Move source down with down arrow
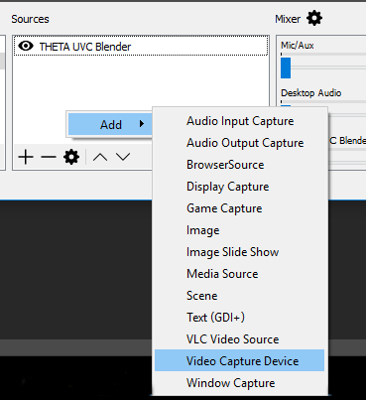This screenshot has width=366, height=400. (x=123, y=157)
